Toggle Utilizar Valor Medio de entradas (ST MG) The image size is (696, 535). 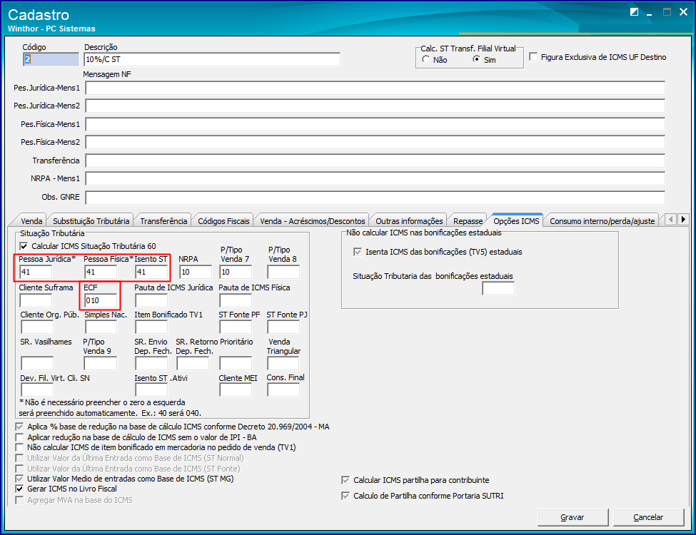point(19,479)
